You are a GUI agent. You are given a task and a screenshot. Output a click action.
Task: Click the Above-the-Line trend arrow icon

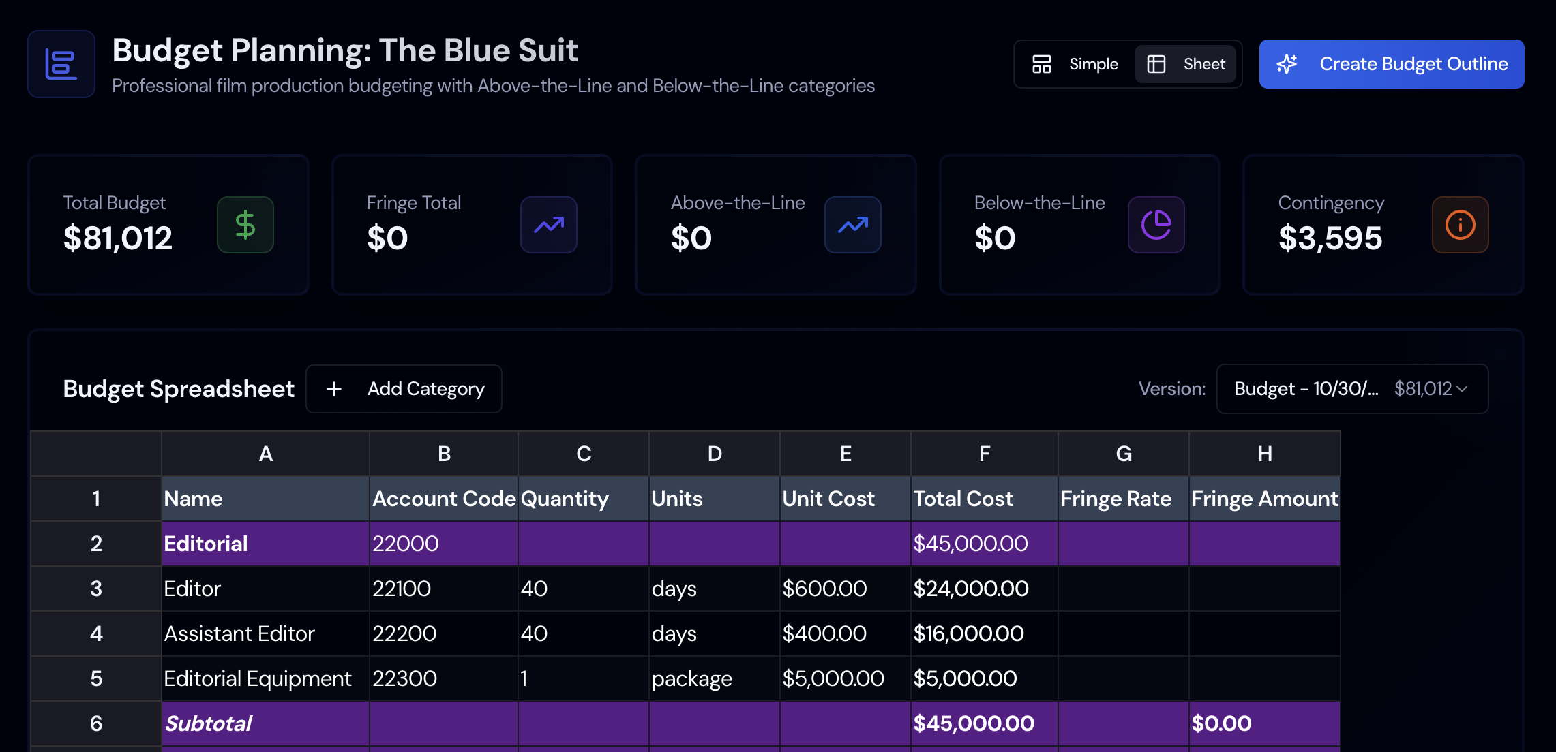click(x=852, y=225)
